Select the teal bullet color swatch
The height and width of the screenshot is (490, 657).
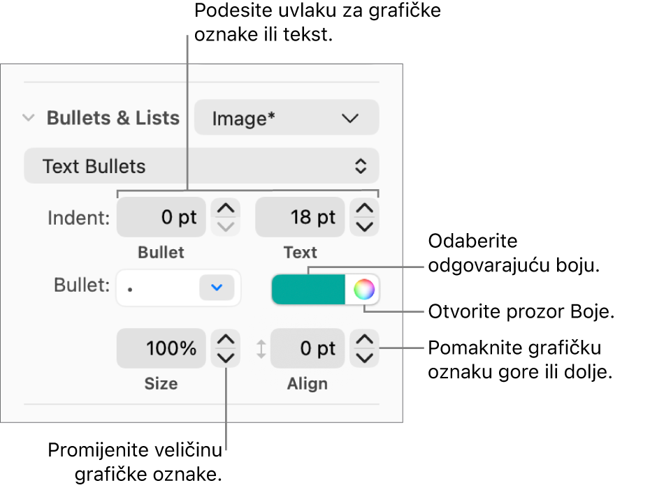pos(308,289)
